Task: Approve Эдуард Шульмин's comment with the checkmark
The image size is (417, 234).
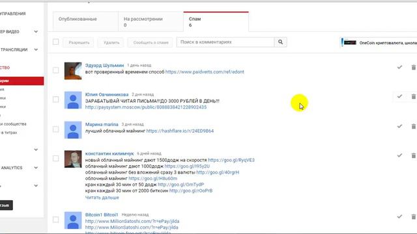Action: [x=399, y=67]
